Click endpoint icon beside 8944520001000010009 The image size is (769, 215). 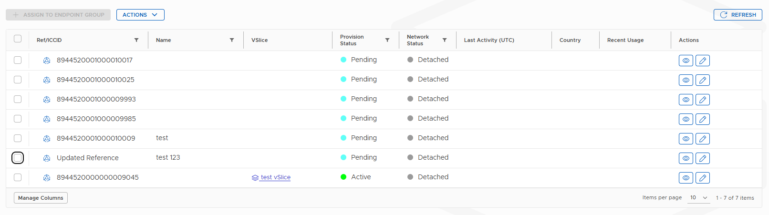[x=47, y=139]
